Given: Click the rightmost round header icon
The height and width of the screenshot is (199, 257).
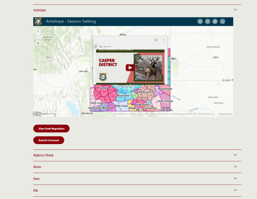Looking at the screenshot, I should point(223,22).
